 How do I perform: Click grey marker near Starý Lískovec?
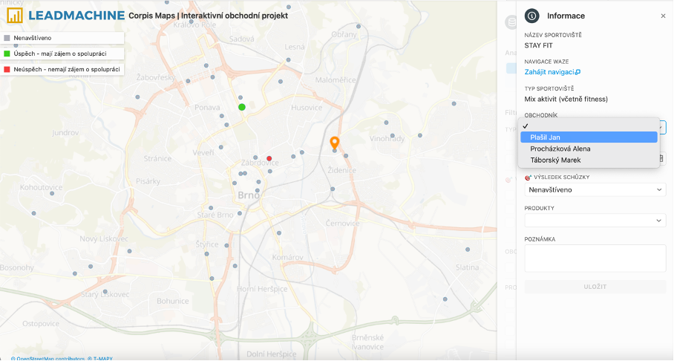click(105, 292)
